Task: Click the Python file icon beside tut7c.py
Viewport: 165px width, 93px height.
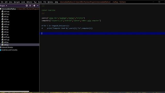Action: pyautogui.click(x=3, y=40)
